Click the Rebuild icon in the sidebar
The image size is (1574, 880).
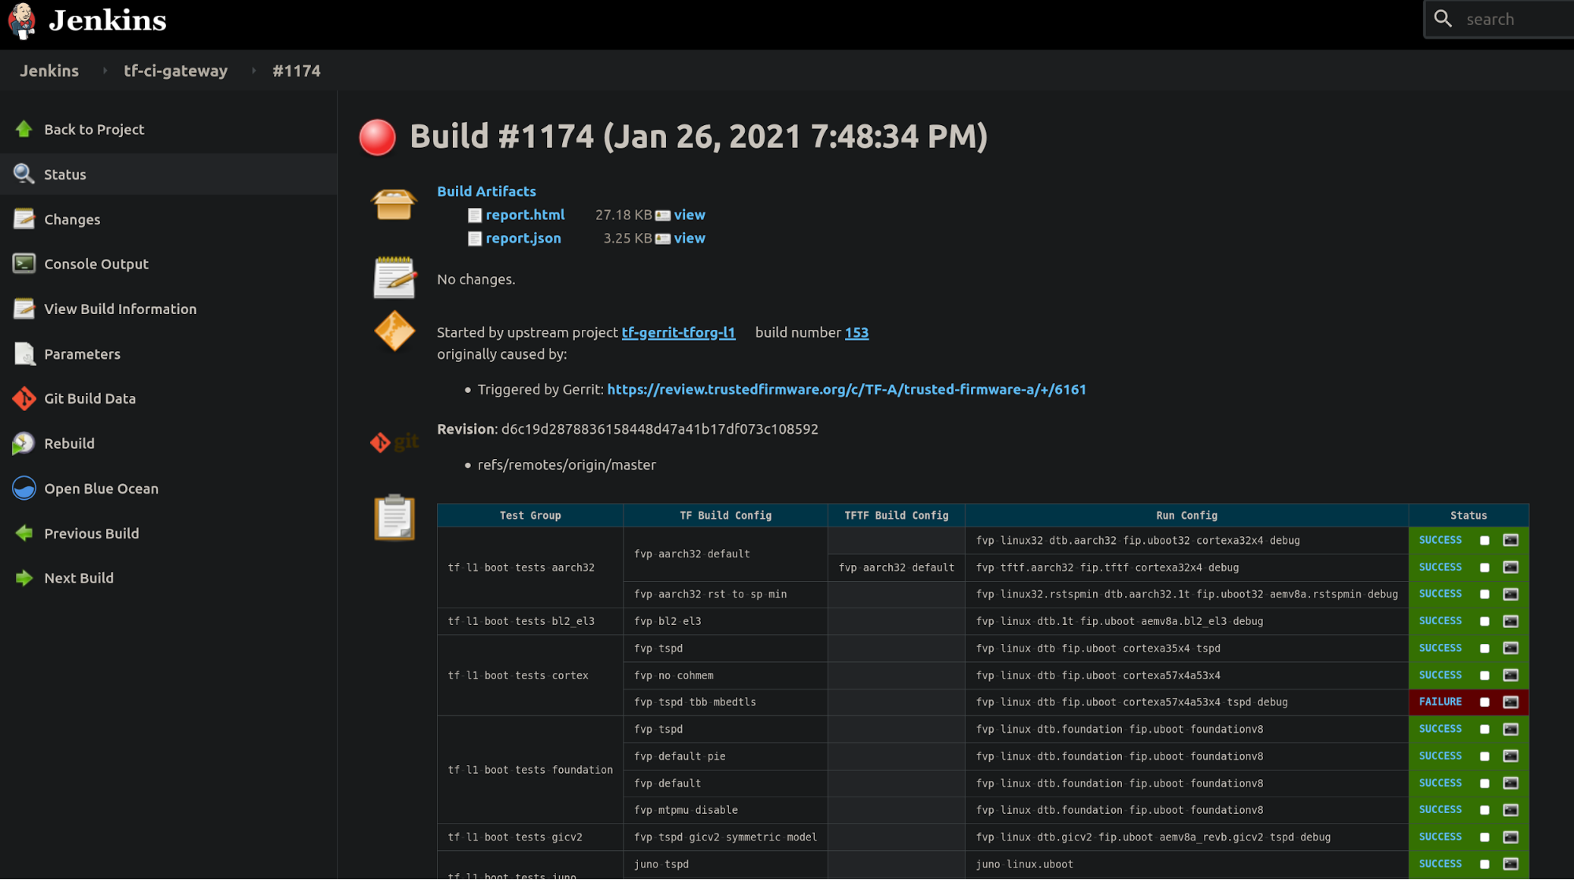click(x=24, y=443)
